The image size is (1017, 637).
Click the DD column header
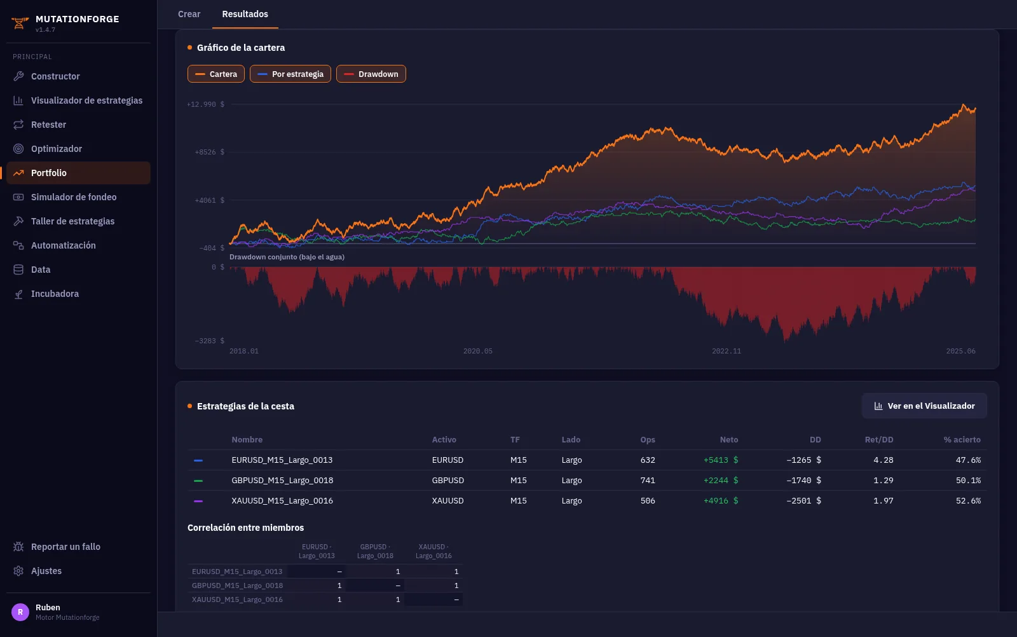coord(816,440)
